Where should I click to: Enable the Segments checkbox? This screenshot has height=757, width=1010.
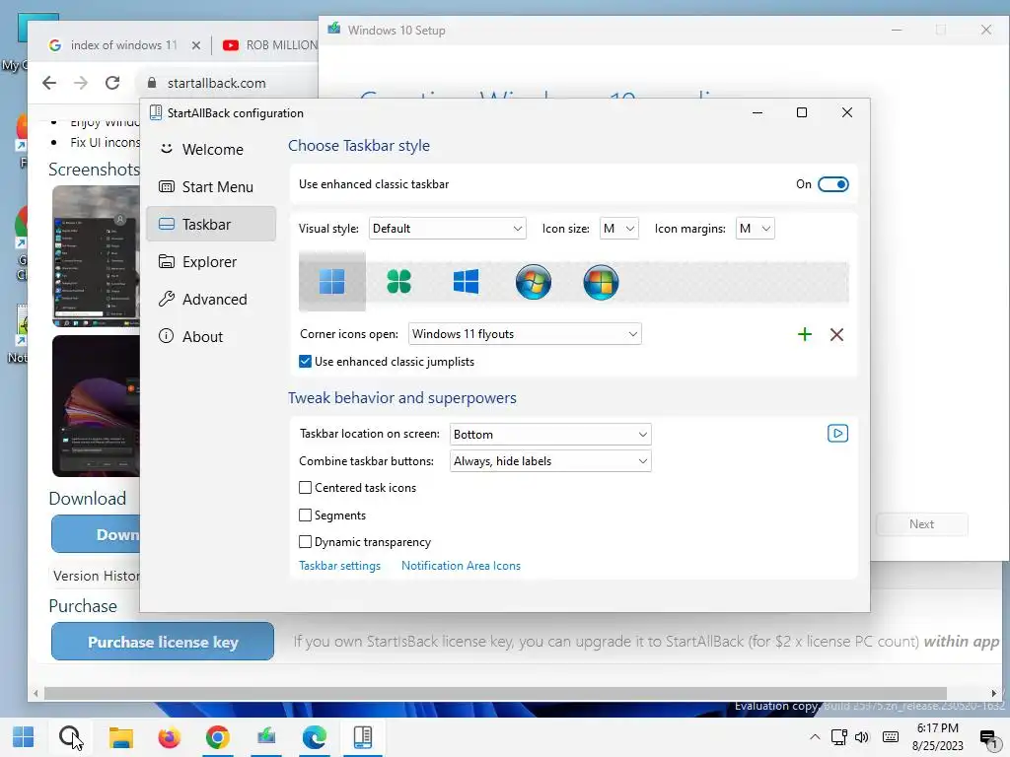306,515
